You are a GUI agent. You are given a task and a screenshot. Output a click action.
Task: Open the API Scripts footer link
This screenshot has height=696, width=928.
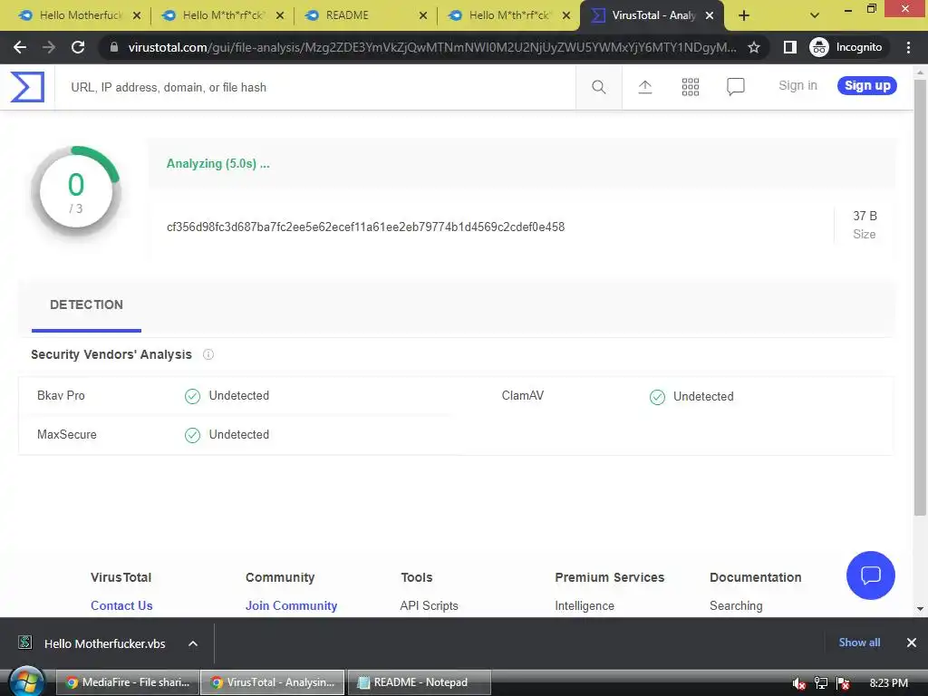429,605
